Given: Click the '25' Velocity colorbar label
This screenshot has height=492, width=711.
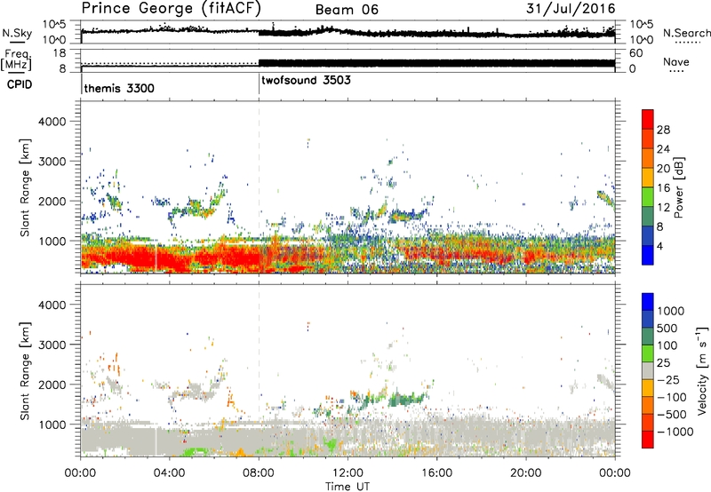Looking at the screenshot, I should [664, 362].
